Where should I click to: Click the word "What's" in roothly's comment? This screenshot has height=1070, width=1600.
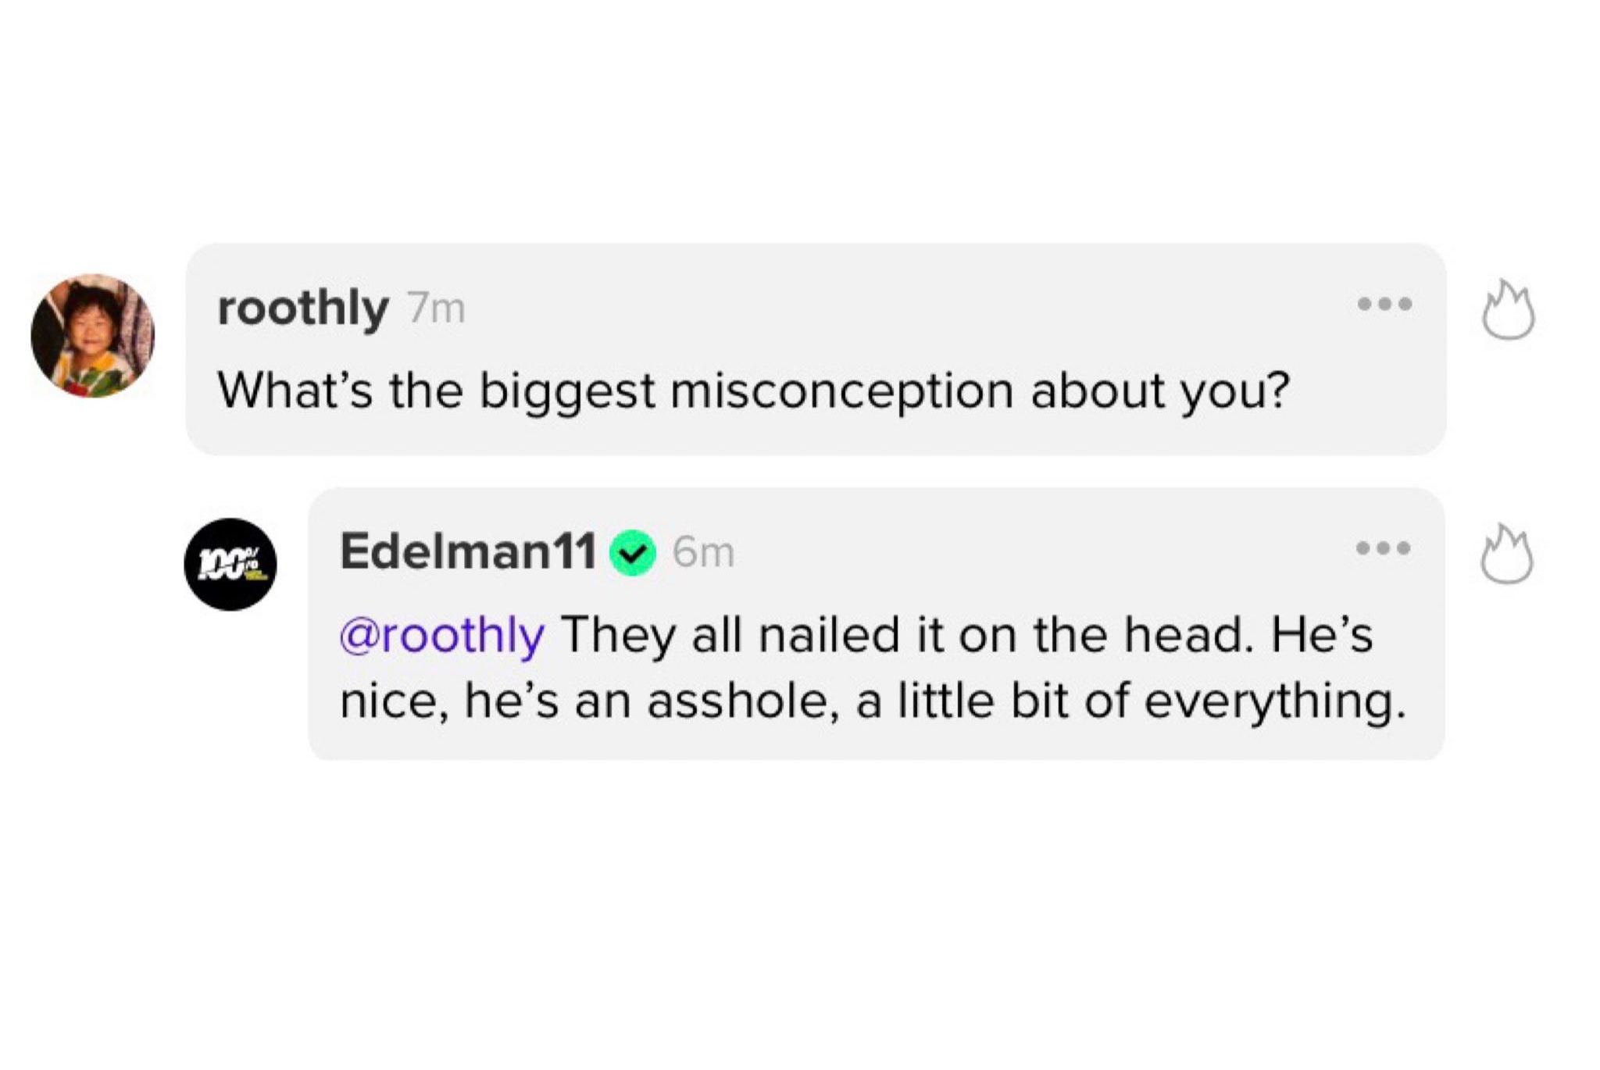click(x=295, y=390)
